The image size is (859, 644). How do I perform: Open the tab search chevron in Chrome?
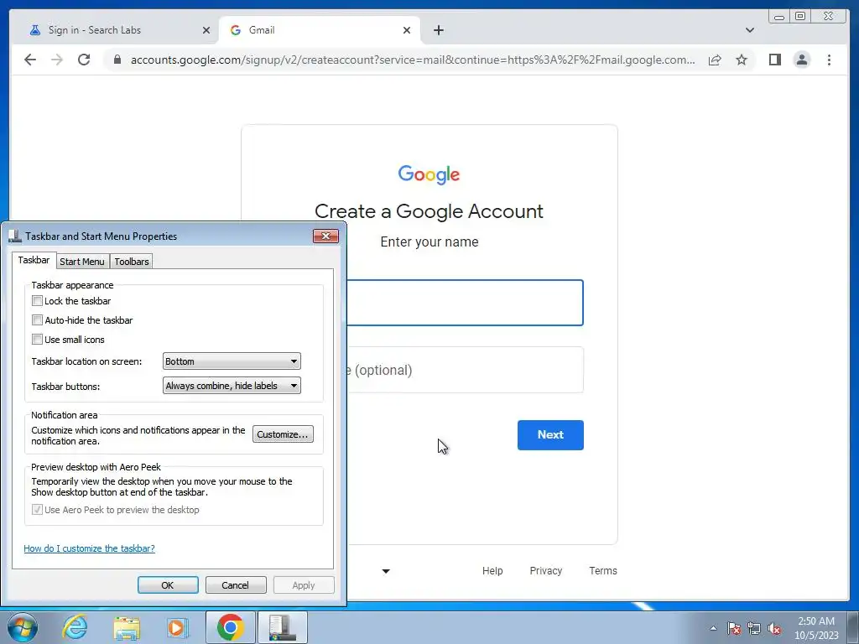[x=749, y=30]
